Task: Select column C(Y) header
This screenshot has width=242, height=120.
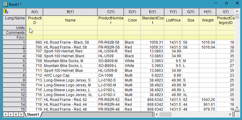Action: pos(111,12)
